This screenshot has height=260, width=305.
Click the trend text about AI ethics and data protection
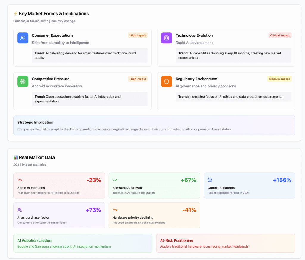pyautogui.click(x=230, y=97)
